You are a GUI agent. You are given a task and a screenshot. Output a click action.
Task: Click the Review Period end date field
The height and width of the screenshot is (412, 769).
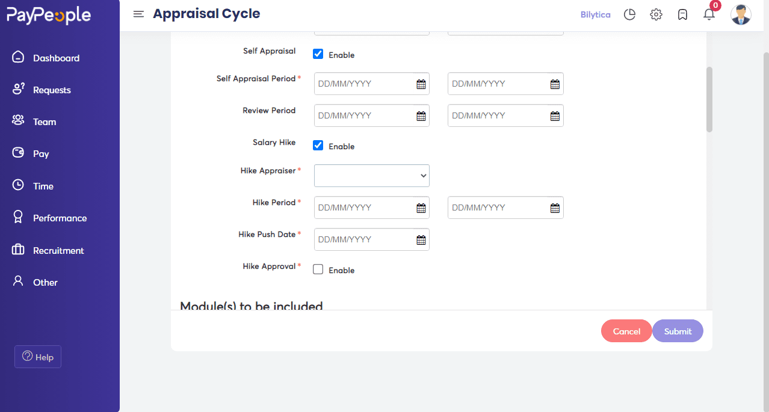pos(505,115)
